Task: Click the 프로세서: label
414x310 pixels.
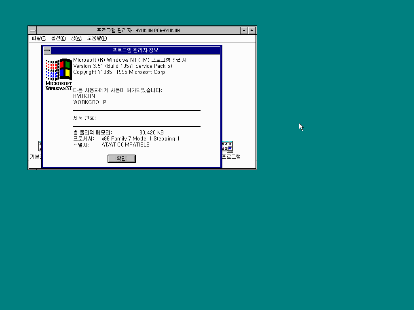Action: 84,139
